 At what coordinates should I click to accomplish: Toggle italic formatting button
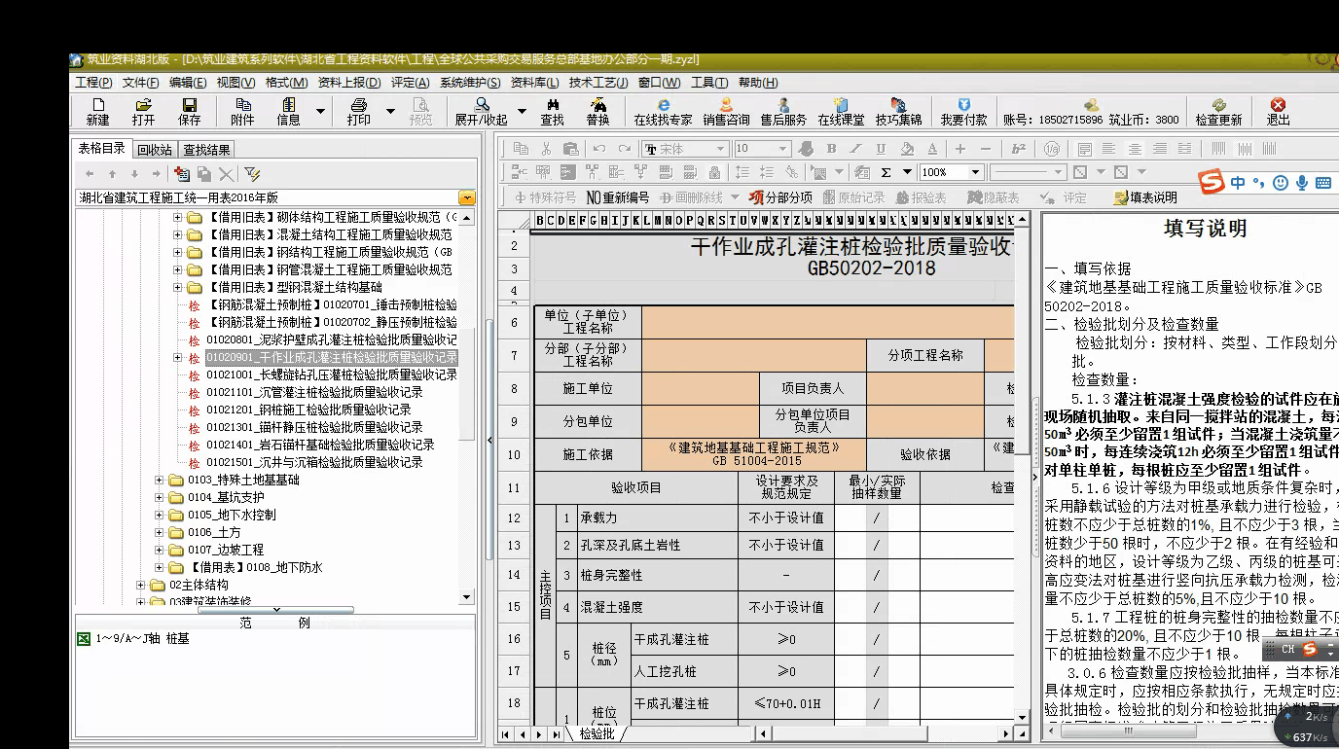(855, 148)
